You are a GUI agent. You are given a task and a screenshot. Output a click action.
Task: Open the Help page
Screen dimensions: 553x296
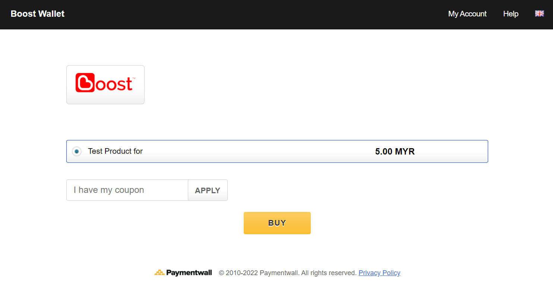tap(511, 14)
